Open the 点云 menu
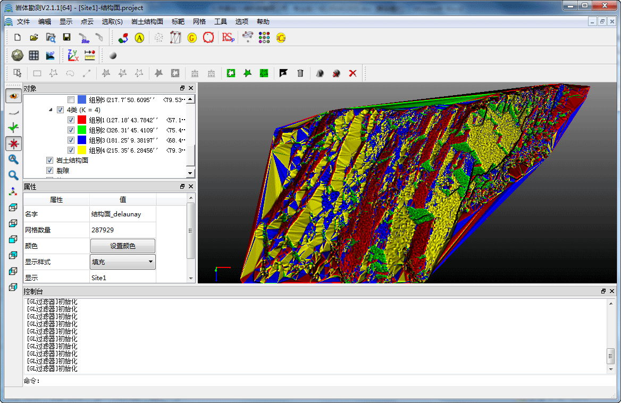621x403 pixels. (87, 22)
